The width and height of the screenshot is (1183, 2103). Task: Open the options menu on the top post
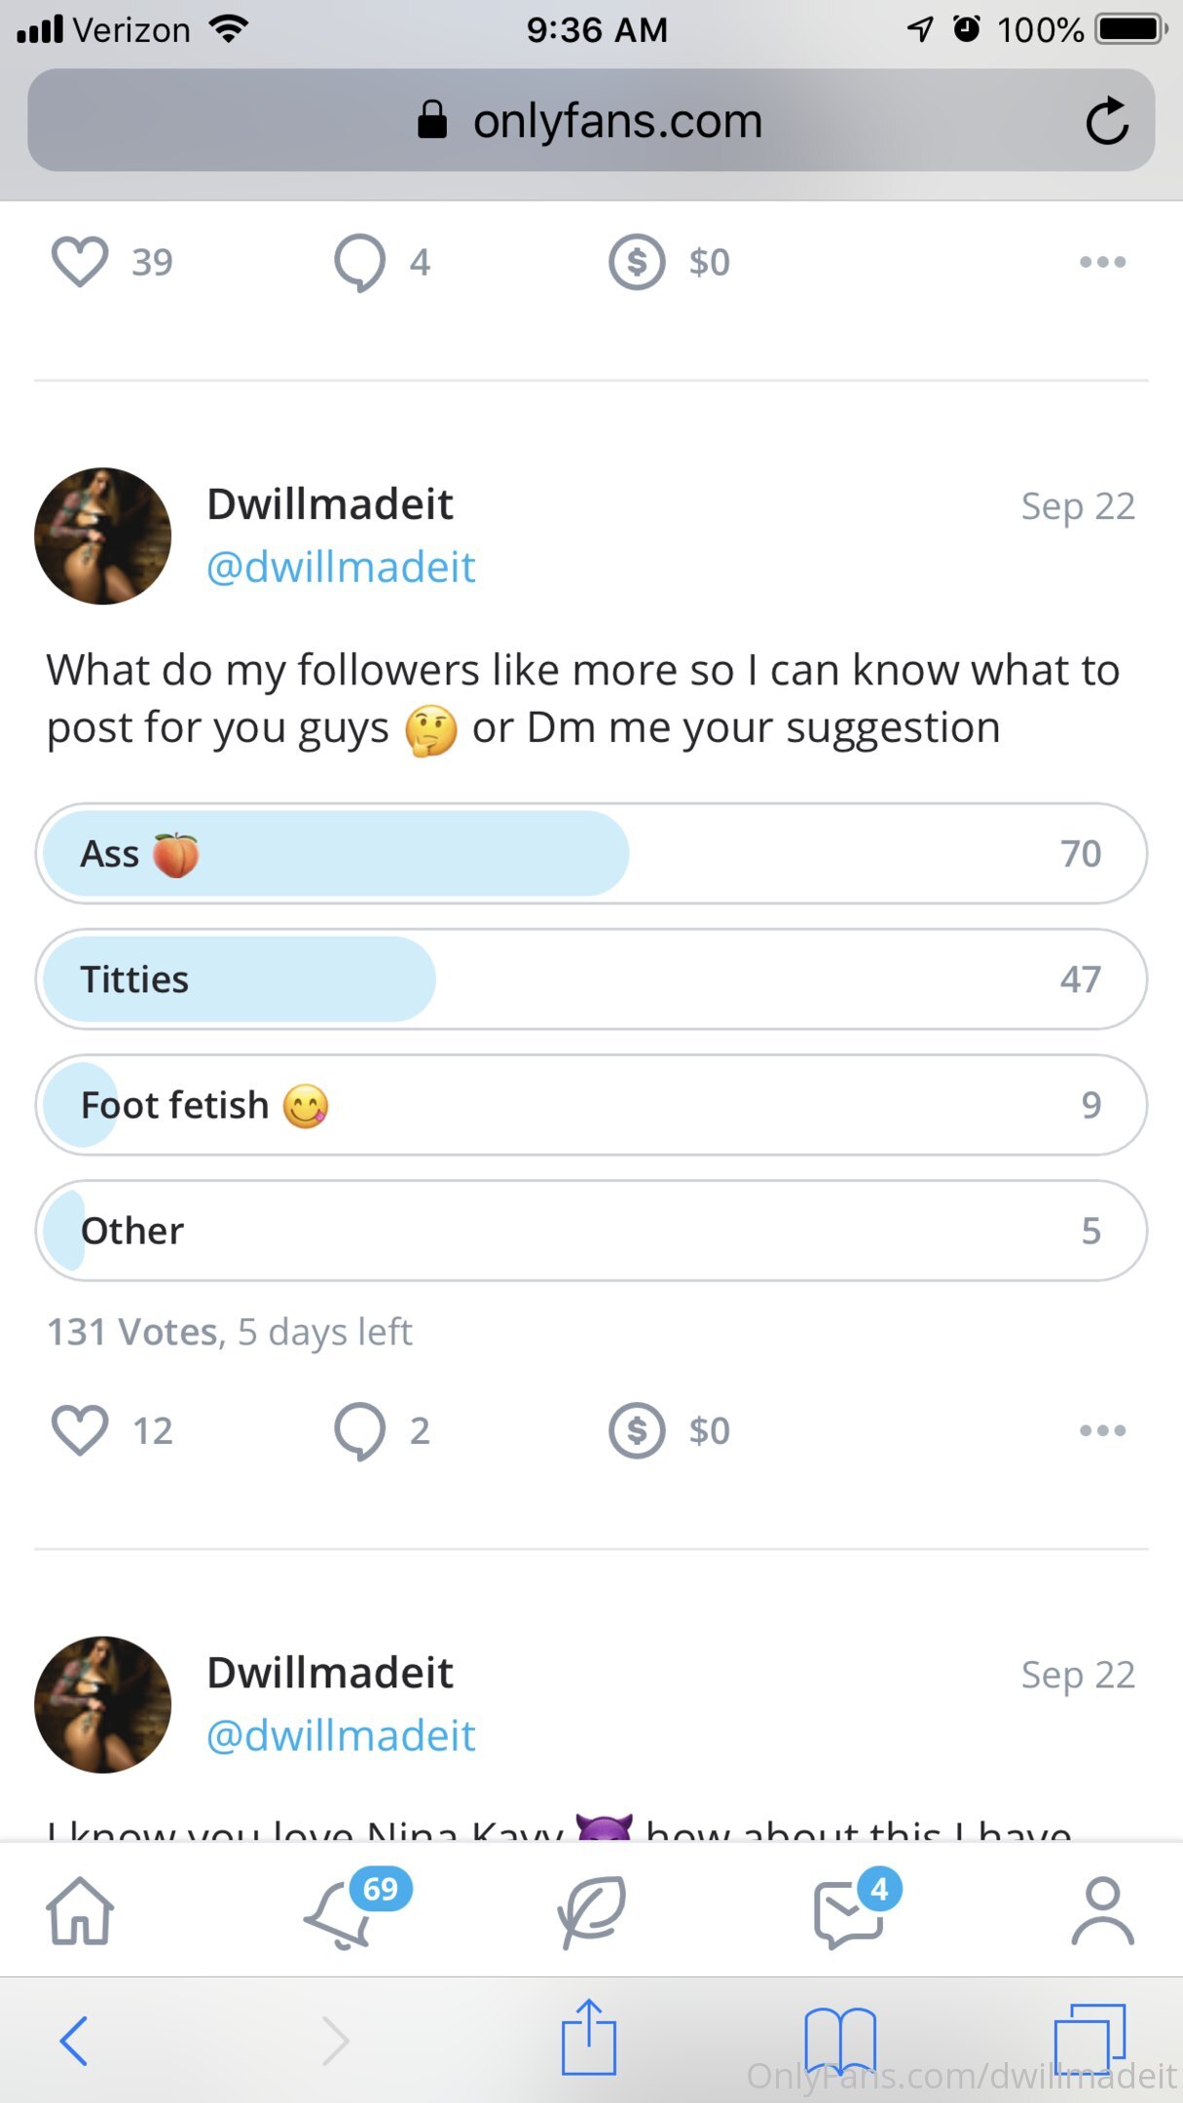(1102, 262)
